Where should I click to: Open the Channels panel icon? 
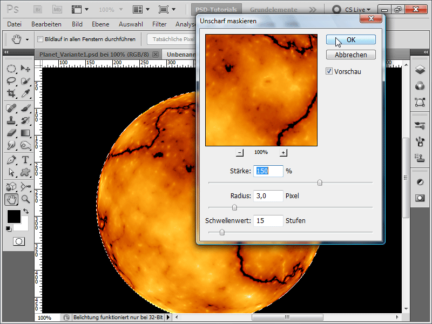coord(420,86)
